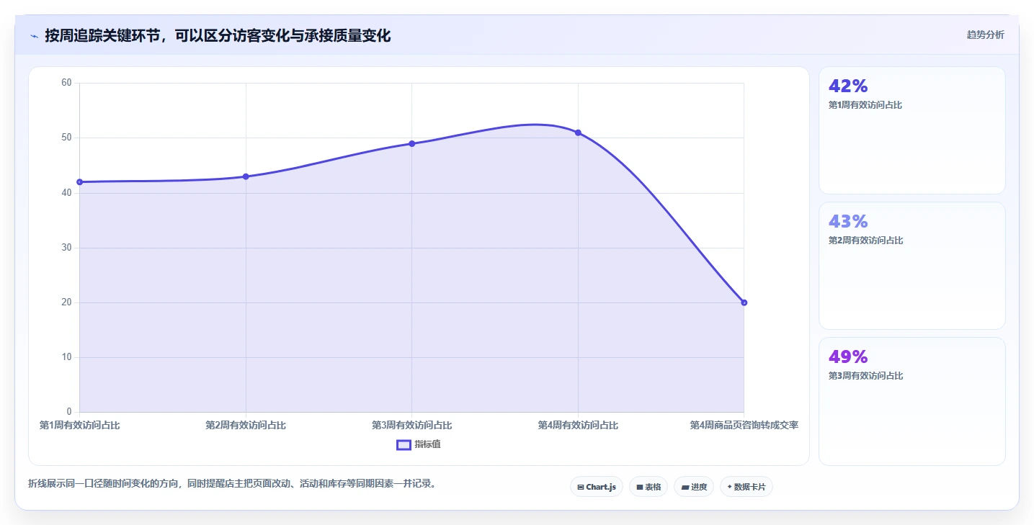Select the 进度 tag button
Image resolution: width=1034 pixels, height=525 pixels.
pyautogui.click(x=694, y=487)
